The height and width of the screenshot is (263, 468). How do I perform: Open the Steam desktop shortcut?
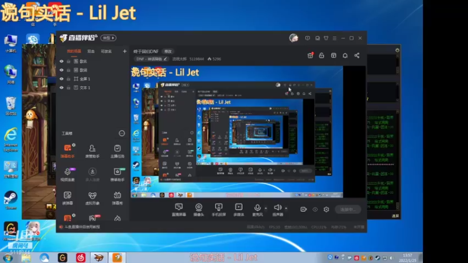point(11,200)
